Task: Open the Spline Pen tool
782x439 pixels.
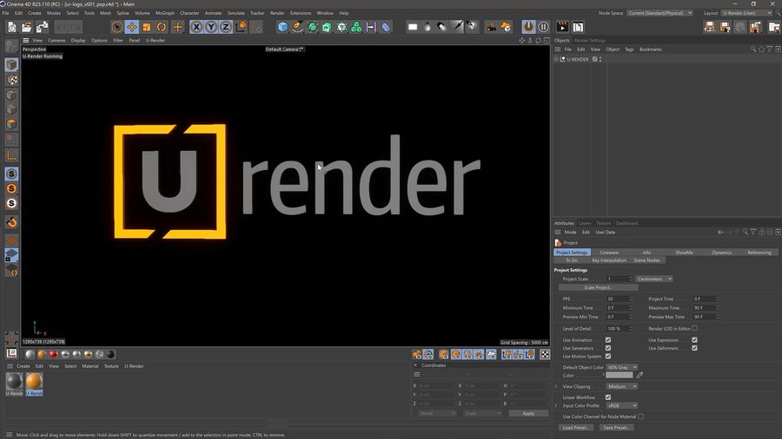Action: [297, 27]
